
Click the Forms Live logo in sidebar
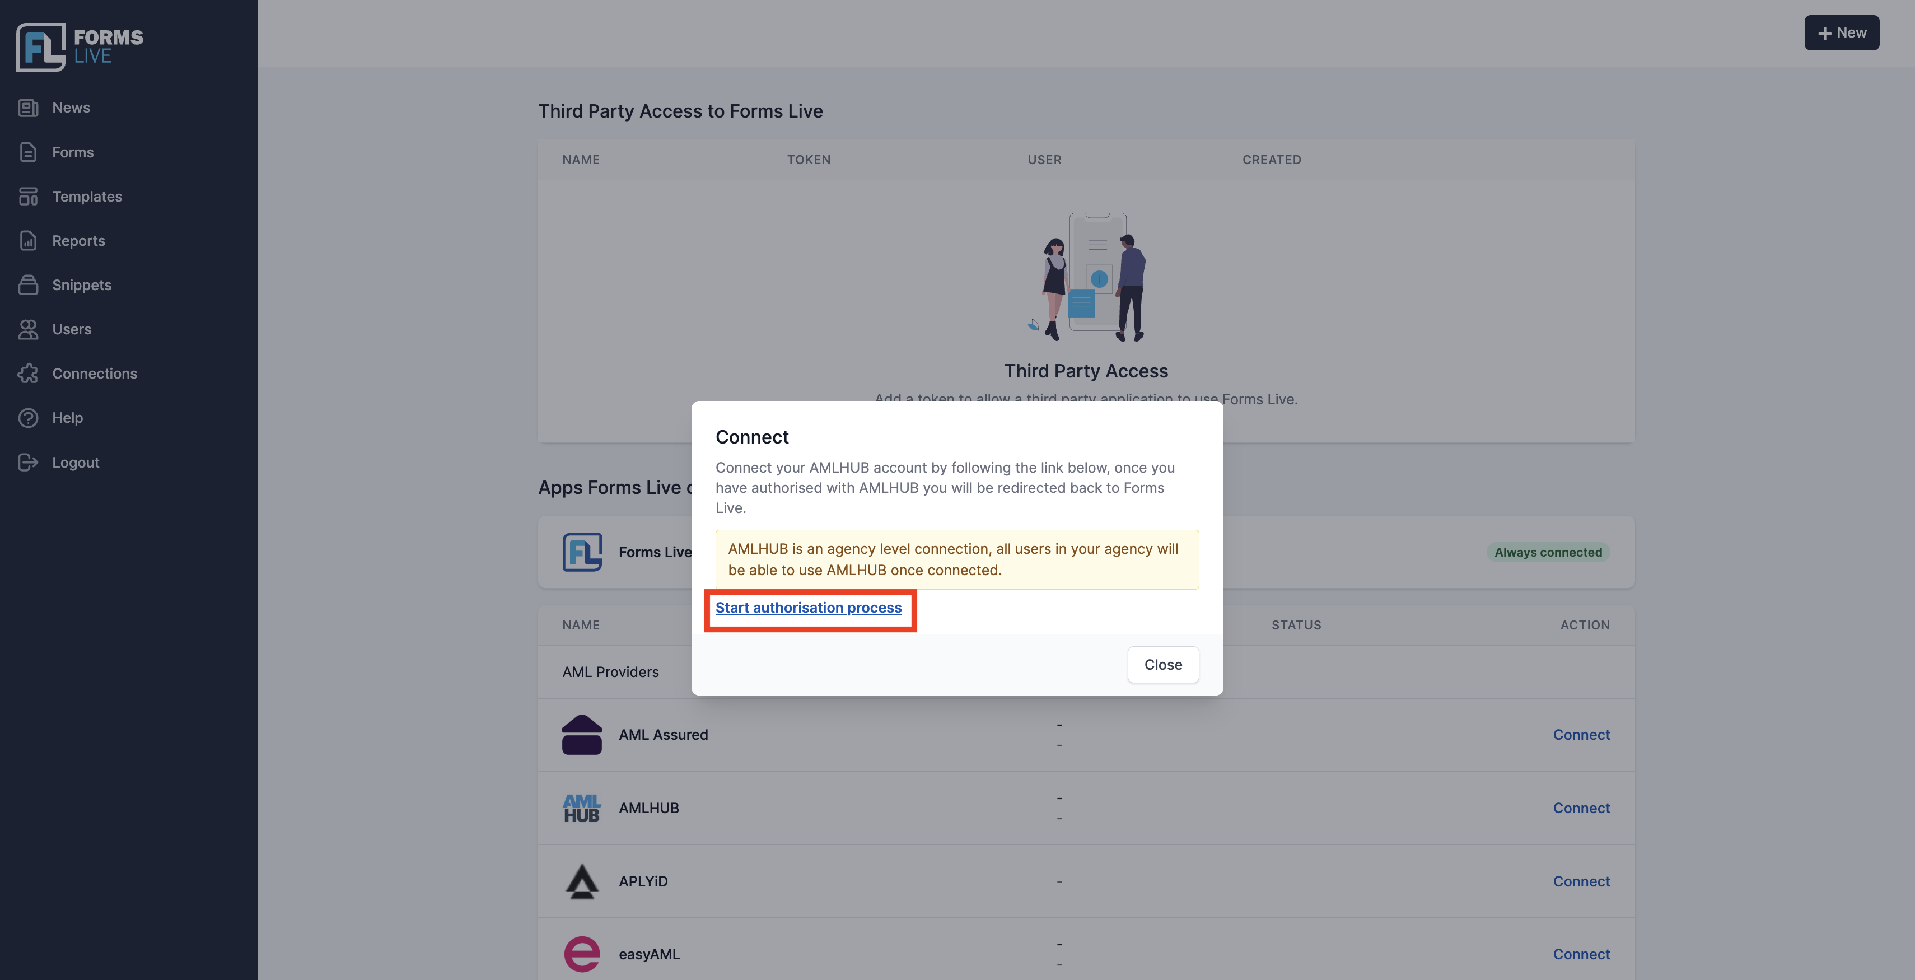[x=80, y=47]
